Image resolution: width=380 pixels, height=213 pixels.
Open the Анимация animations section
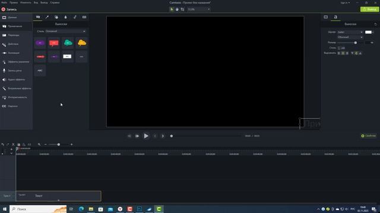click(x=16, y=53)
